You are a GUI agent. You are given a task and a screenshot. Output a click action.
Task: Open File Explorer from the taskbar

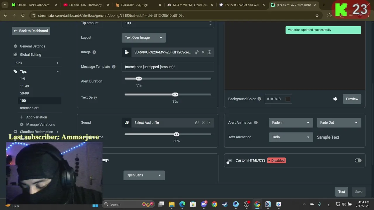(x=172, y=204)
